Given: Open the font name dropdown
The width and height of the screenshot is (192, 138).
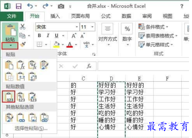Looking at the screenshot, I should [77, 27].
